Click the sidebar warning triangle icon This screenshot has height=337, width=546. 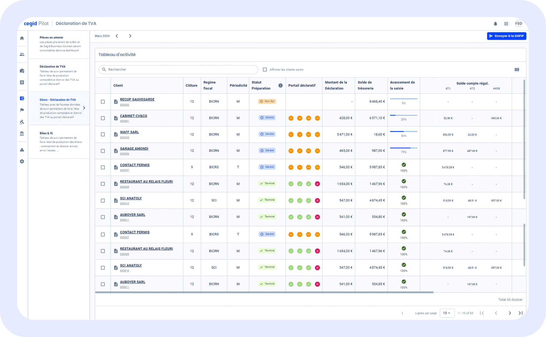tap(22, 150)
